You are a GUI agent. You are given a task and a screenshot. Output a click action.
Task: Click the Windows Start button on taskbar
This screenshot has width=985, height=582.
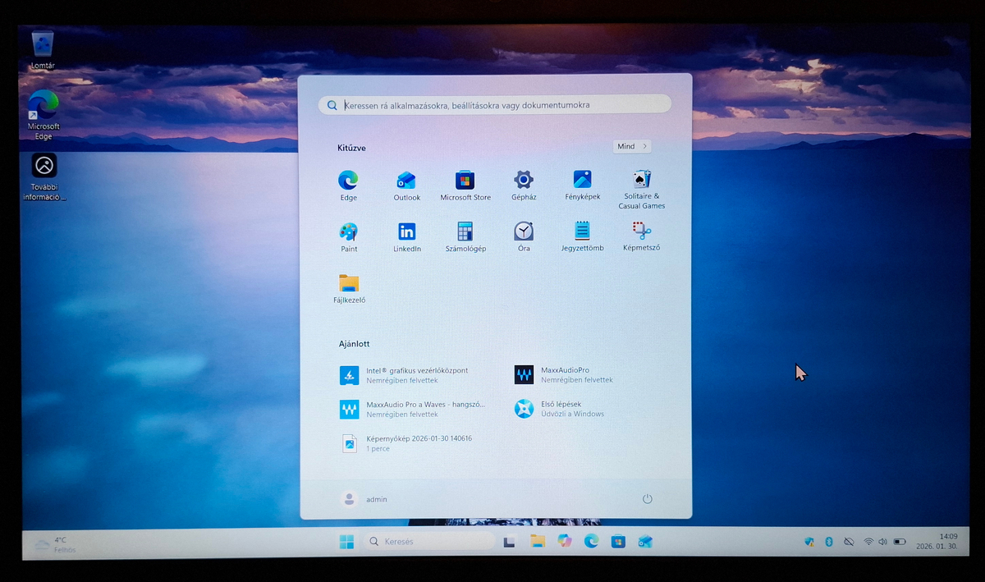[346, 542]
